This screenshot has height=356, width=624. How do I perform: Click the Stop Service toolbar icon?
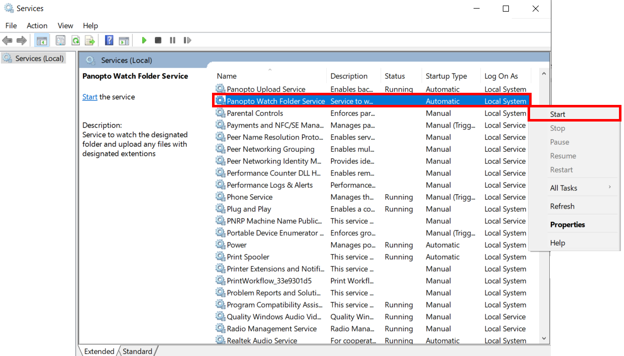pyautogui.click(x=158, y=40)
